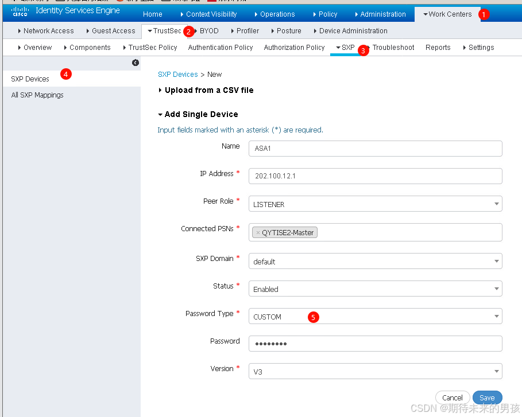The width and height of the screenshot is (522, 417).
Task: Open the Device Administration submenu
Action: point(350,31)
